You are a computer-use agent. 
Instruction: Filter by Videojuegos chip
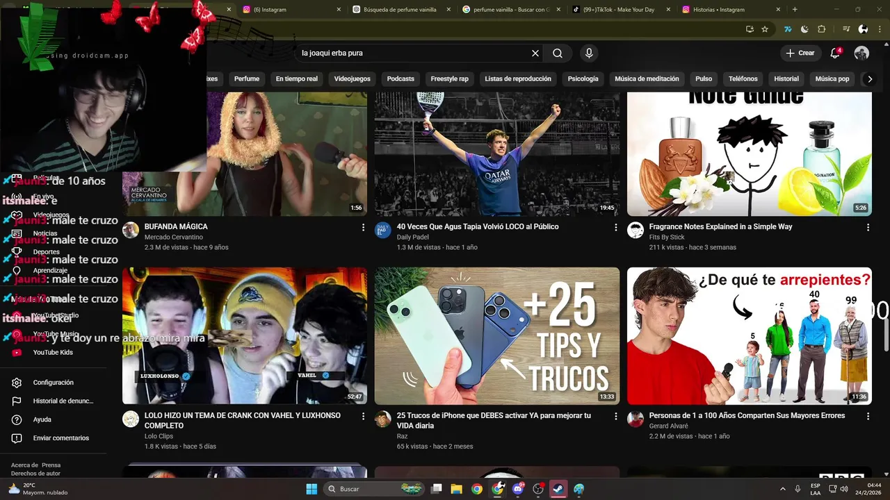pos(353,78)
